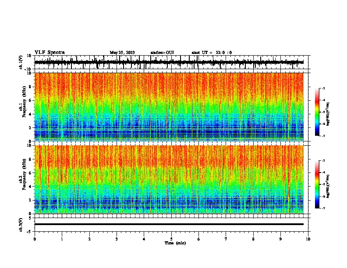Click the ch.3(V) flat trace line

point(169,224)
